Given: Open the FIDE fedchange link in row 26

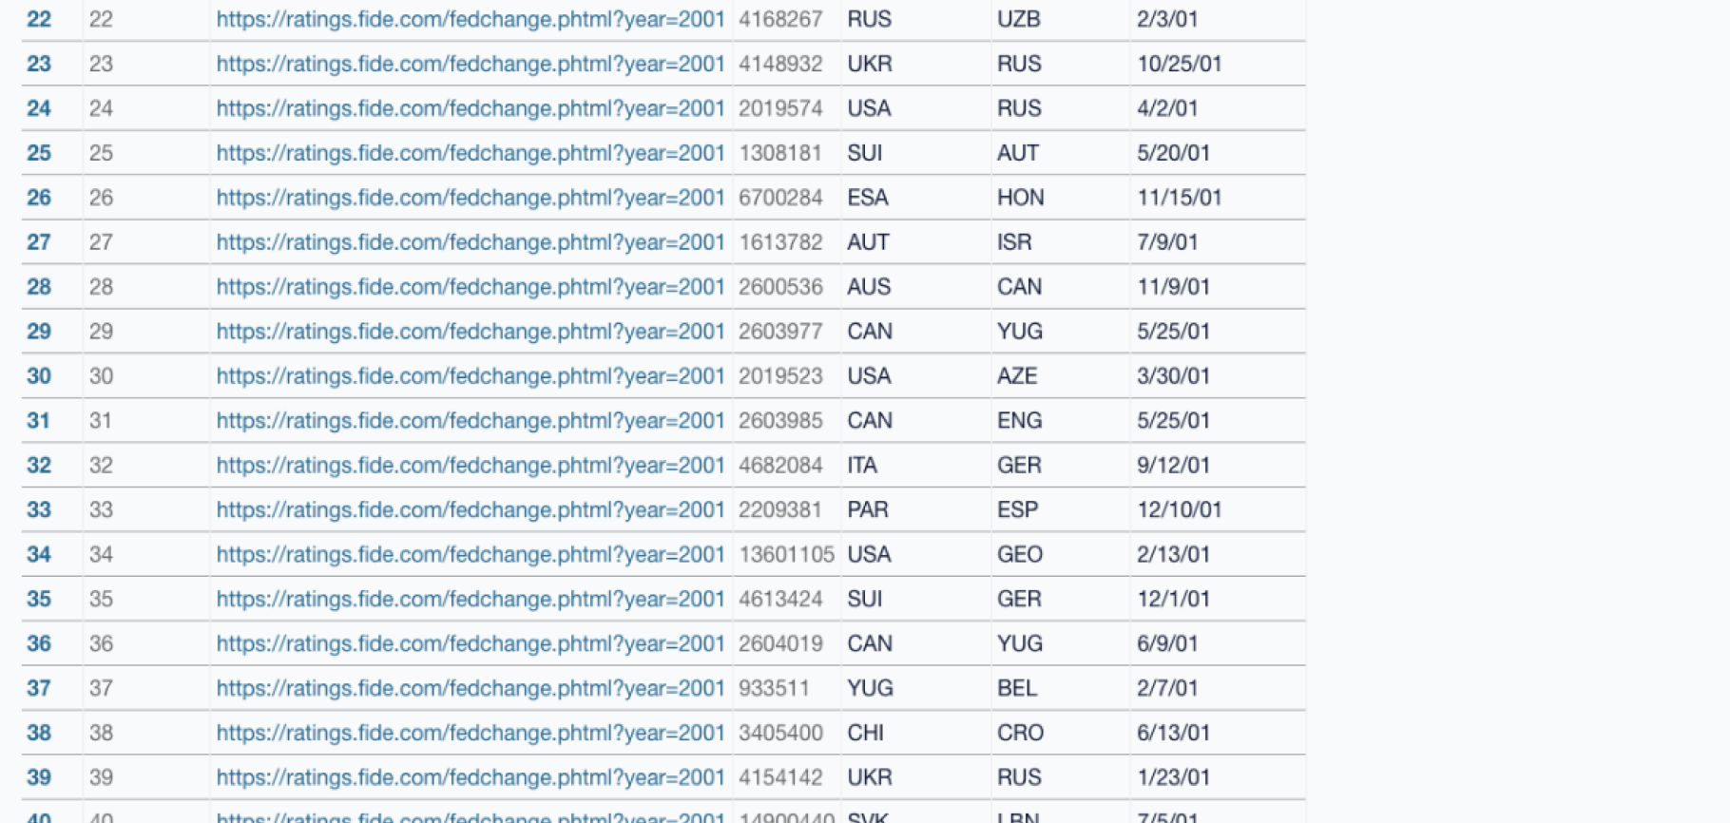Looking at the screenshot, I should pos(471,198).
